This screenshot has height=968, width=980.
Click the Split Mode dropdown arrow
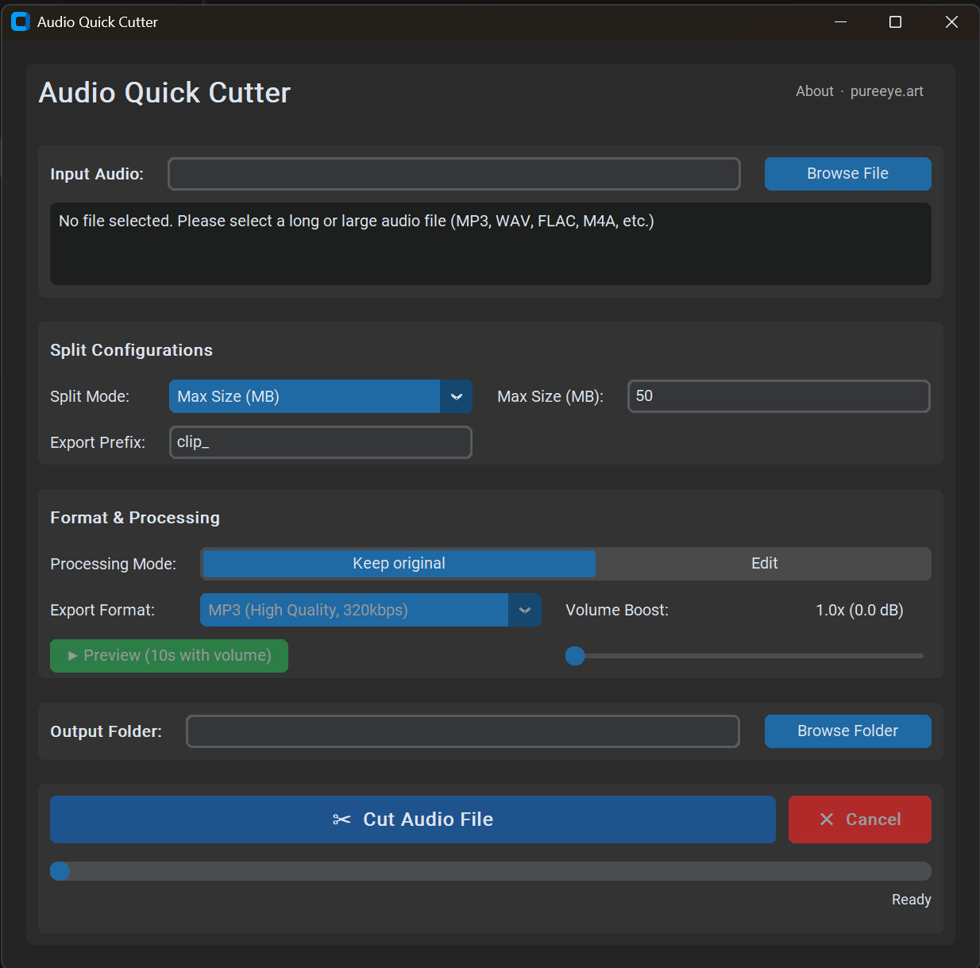(x=456, y=396)
